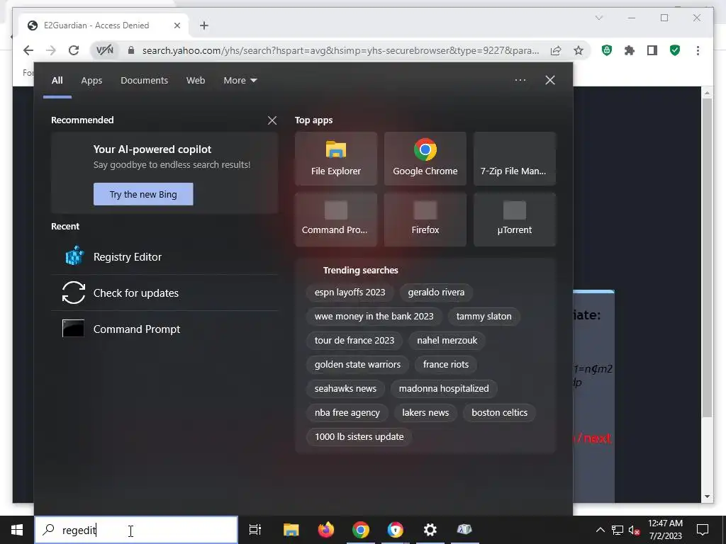Search trending boston celtics
The height and width of the screenshot is (544, 726).
[x=500, y=413]
